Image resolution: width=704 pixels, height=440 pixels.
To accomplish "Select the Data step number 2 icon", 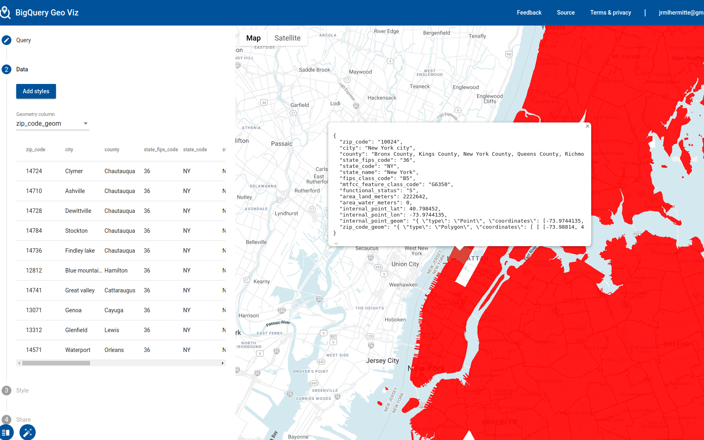I will click(6, 69).
